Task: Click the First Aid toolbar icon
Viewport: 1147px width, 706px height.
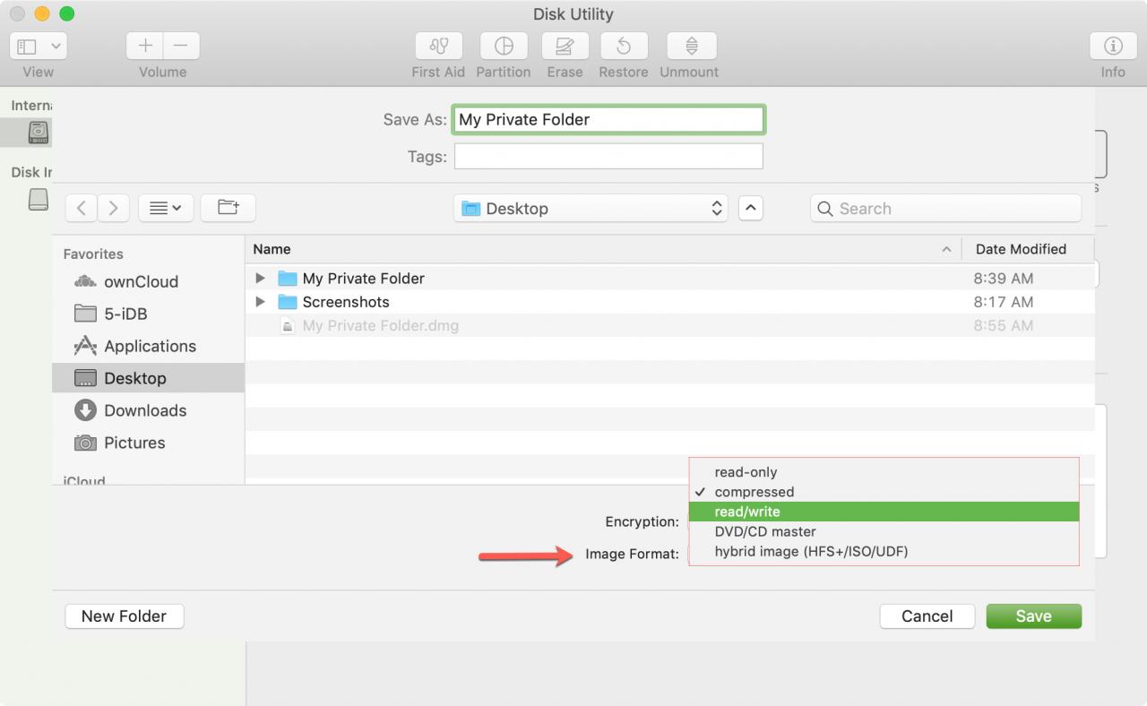Action: tap(438, 46)
